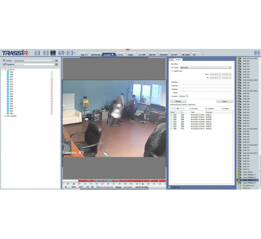Click the green status icon of phone 7068
This screenshot has height=239, width=261.
click(52, 72)
